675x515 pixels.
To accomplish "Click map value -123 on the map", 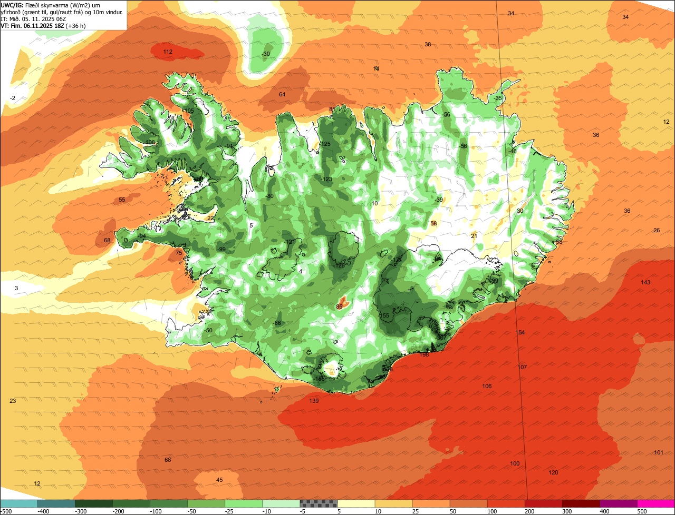I will (x=326, y=179).
